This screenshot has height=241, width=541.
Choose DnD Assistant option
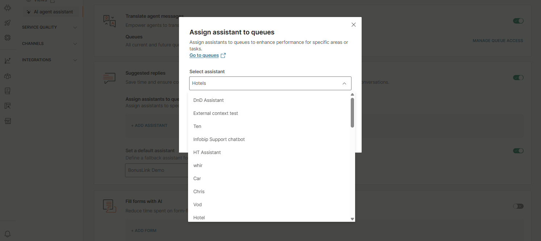pyautogui.click(x=208, y=100)
